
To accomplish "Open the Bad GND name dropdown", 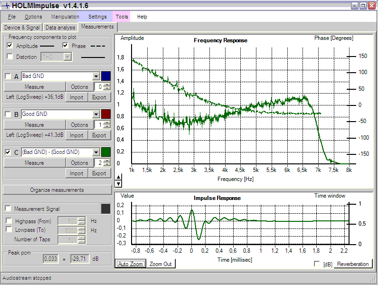I will coord(96,76).
